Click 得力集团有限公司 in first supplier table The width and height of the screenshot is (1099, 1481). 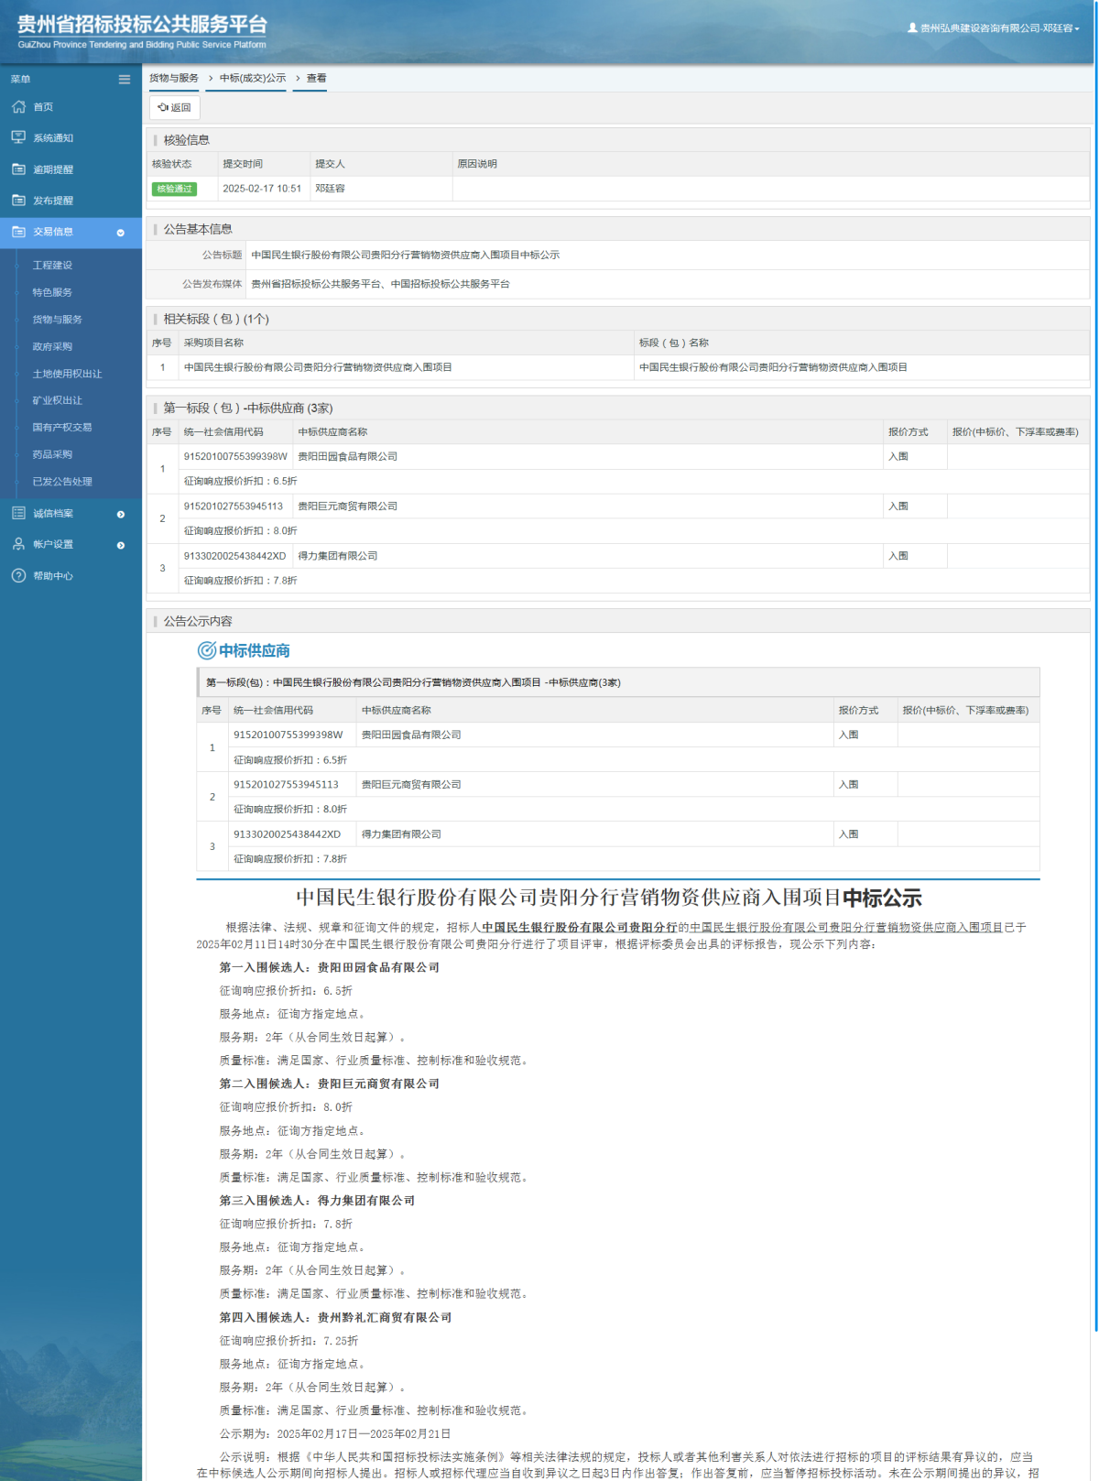(x=337, y=556)
